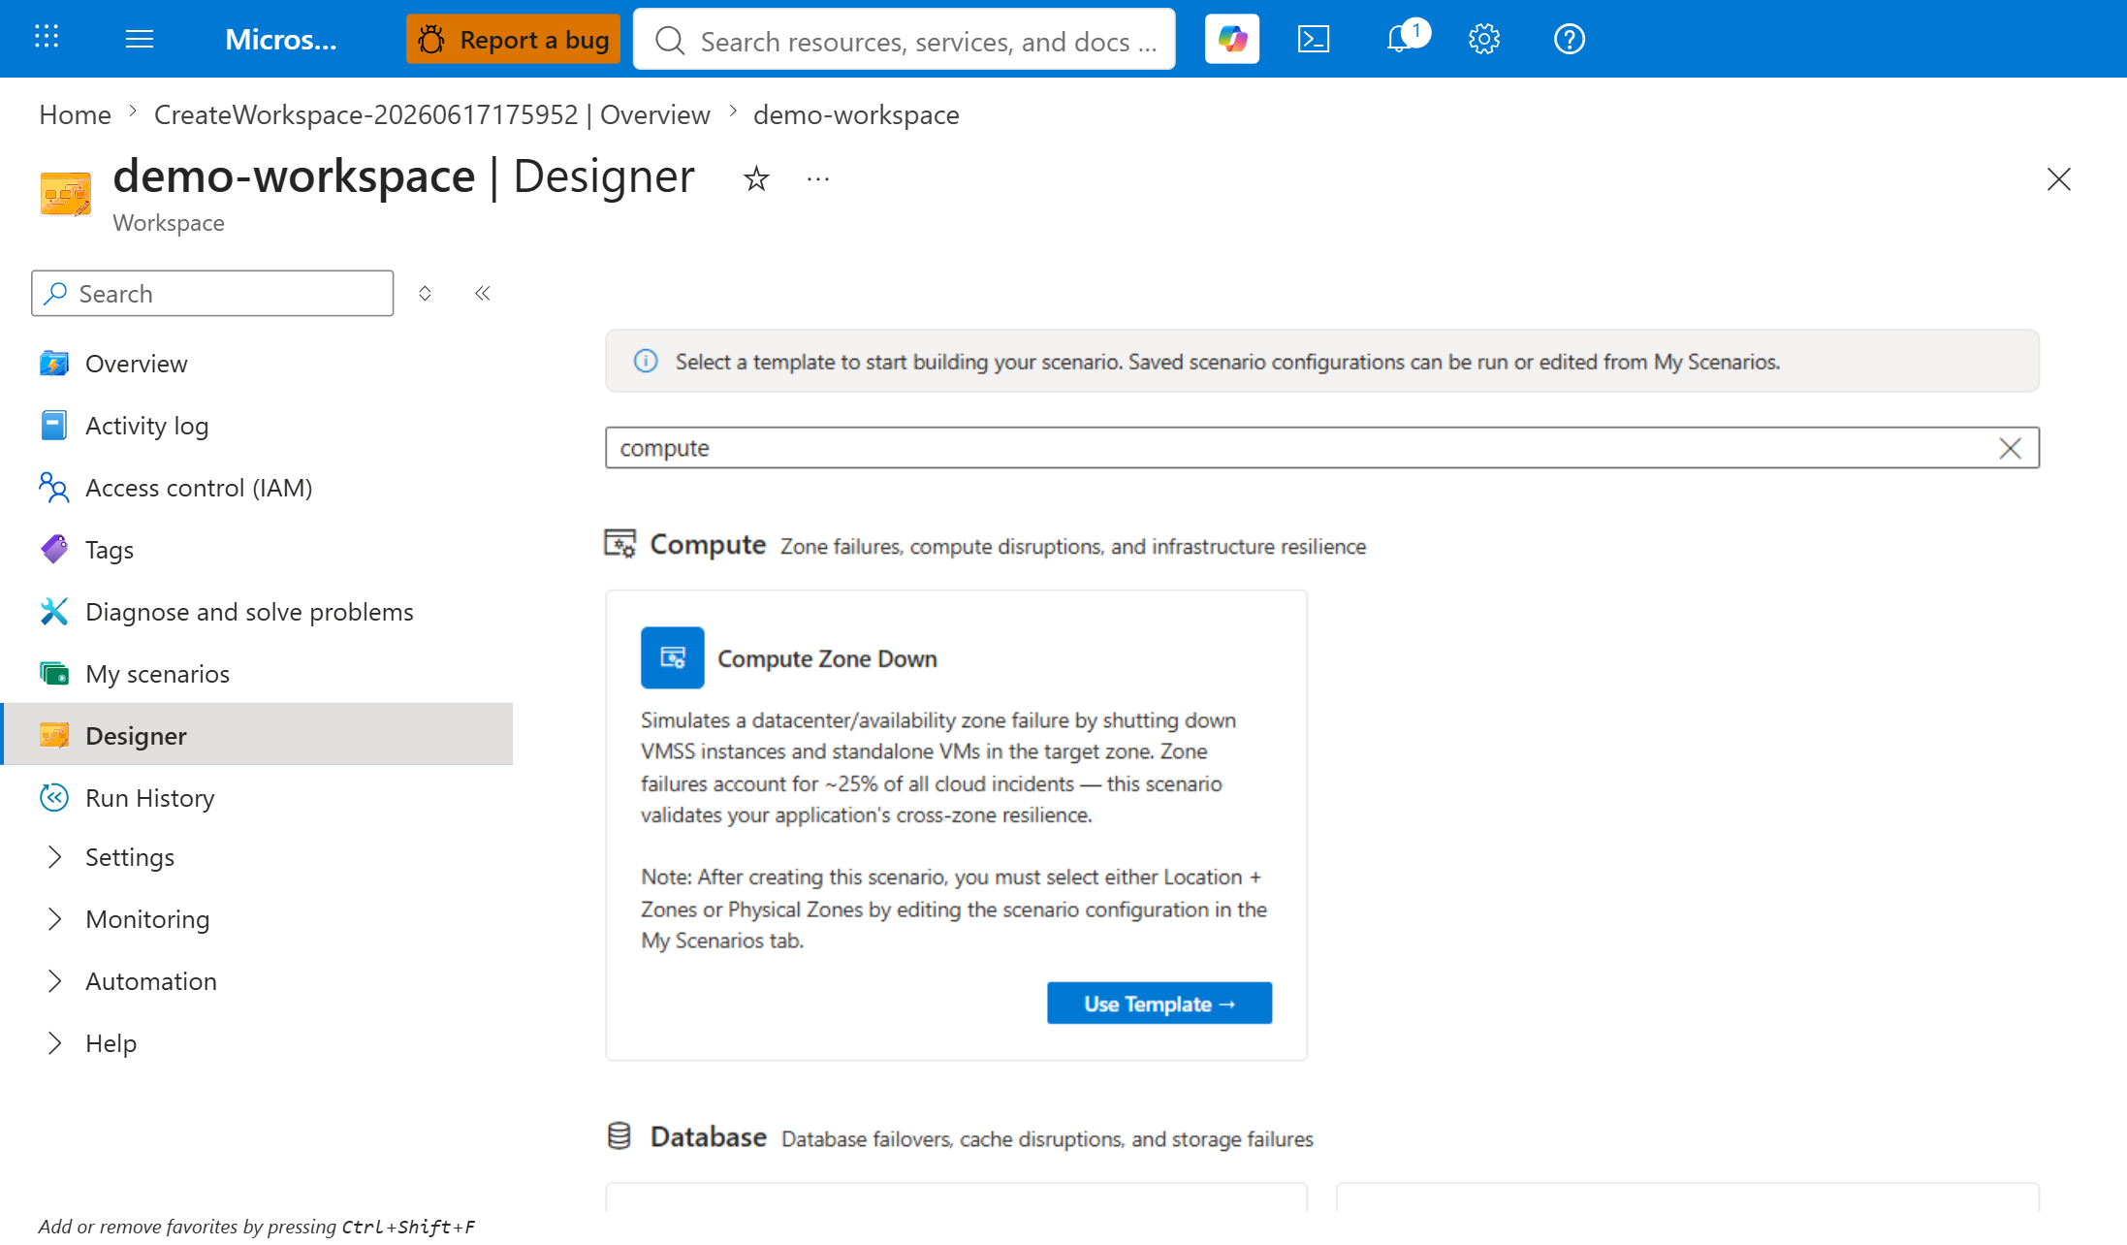The width and height of the screenshot is (2127, 1245).
Task: Click the Database category icon
Action: coord(619,1136)
